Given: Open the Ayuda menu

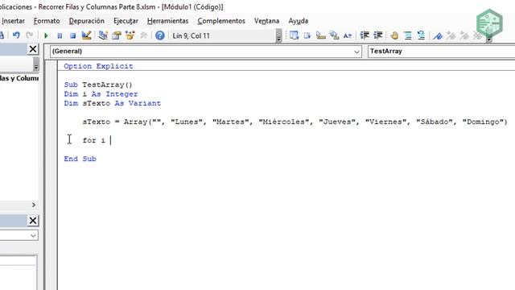Looking at the screenshot, I should [x=299, y=21].
